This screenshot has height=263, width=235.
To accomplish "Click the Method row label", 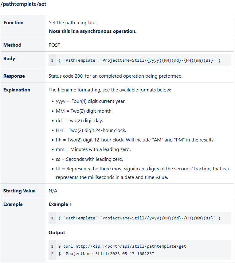I will 12,45.
